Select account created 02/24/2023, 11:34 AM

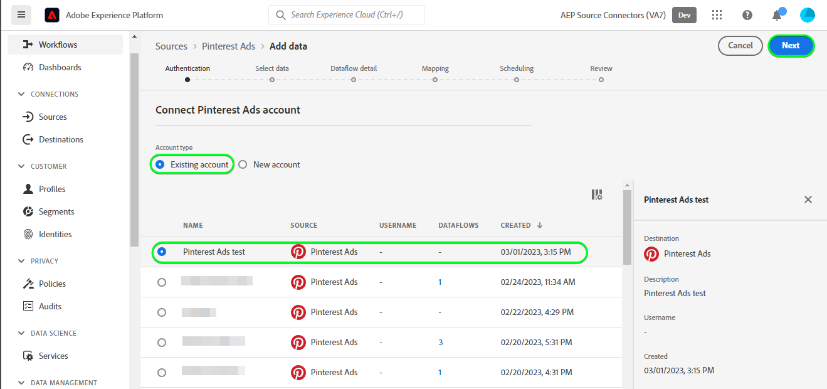pyautogui.click(x=162, y=282)
